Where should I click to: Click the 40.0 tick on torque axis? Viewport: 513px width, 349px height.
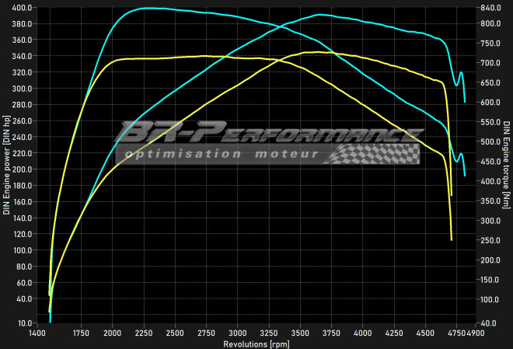point(488,323)
